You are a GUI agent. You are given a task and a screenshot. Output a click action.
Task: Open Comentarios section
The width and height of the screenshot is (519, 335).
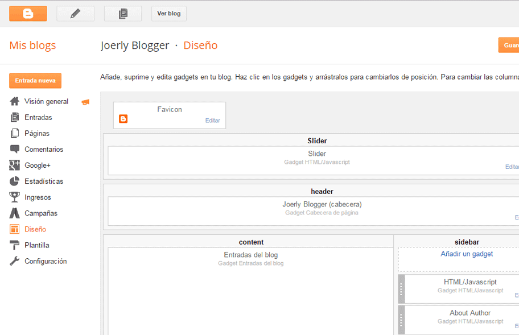coord(44,149)
